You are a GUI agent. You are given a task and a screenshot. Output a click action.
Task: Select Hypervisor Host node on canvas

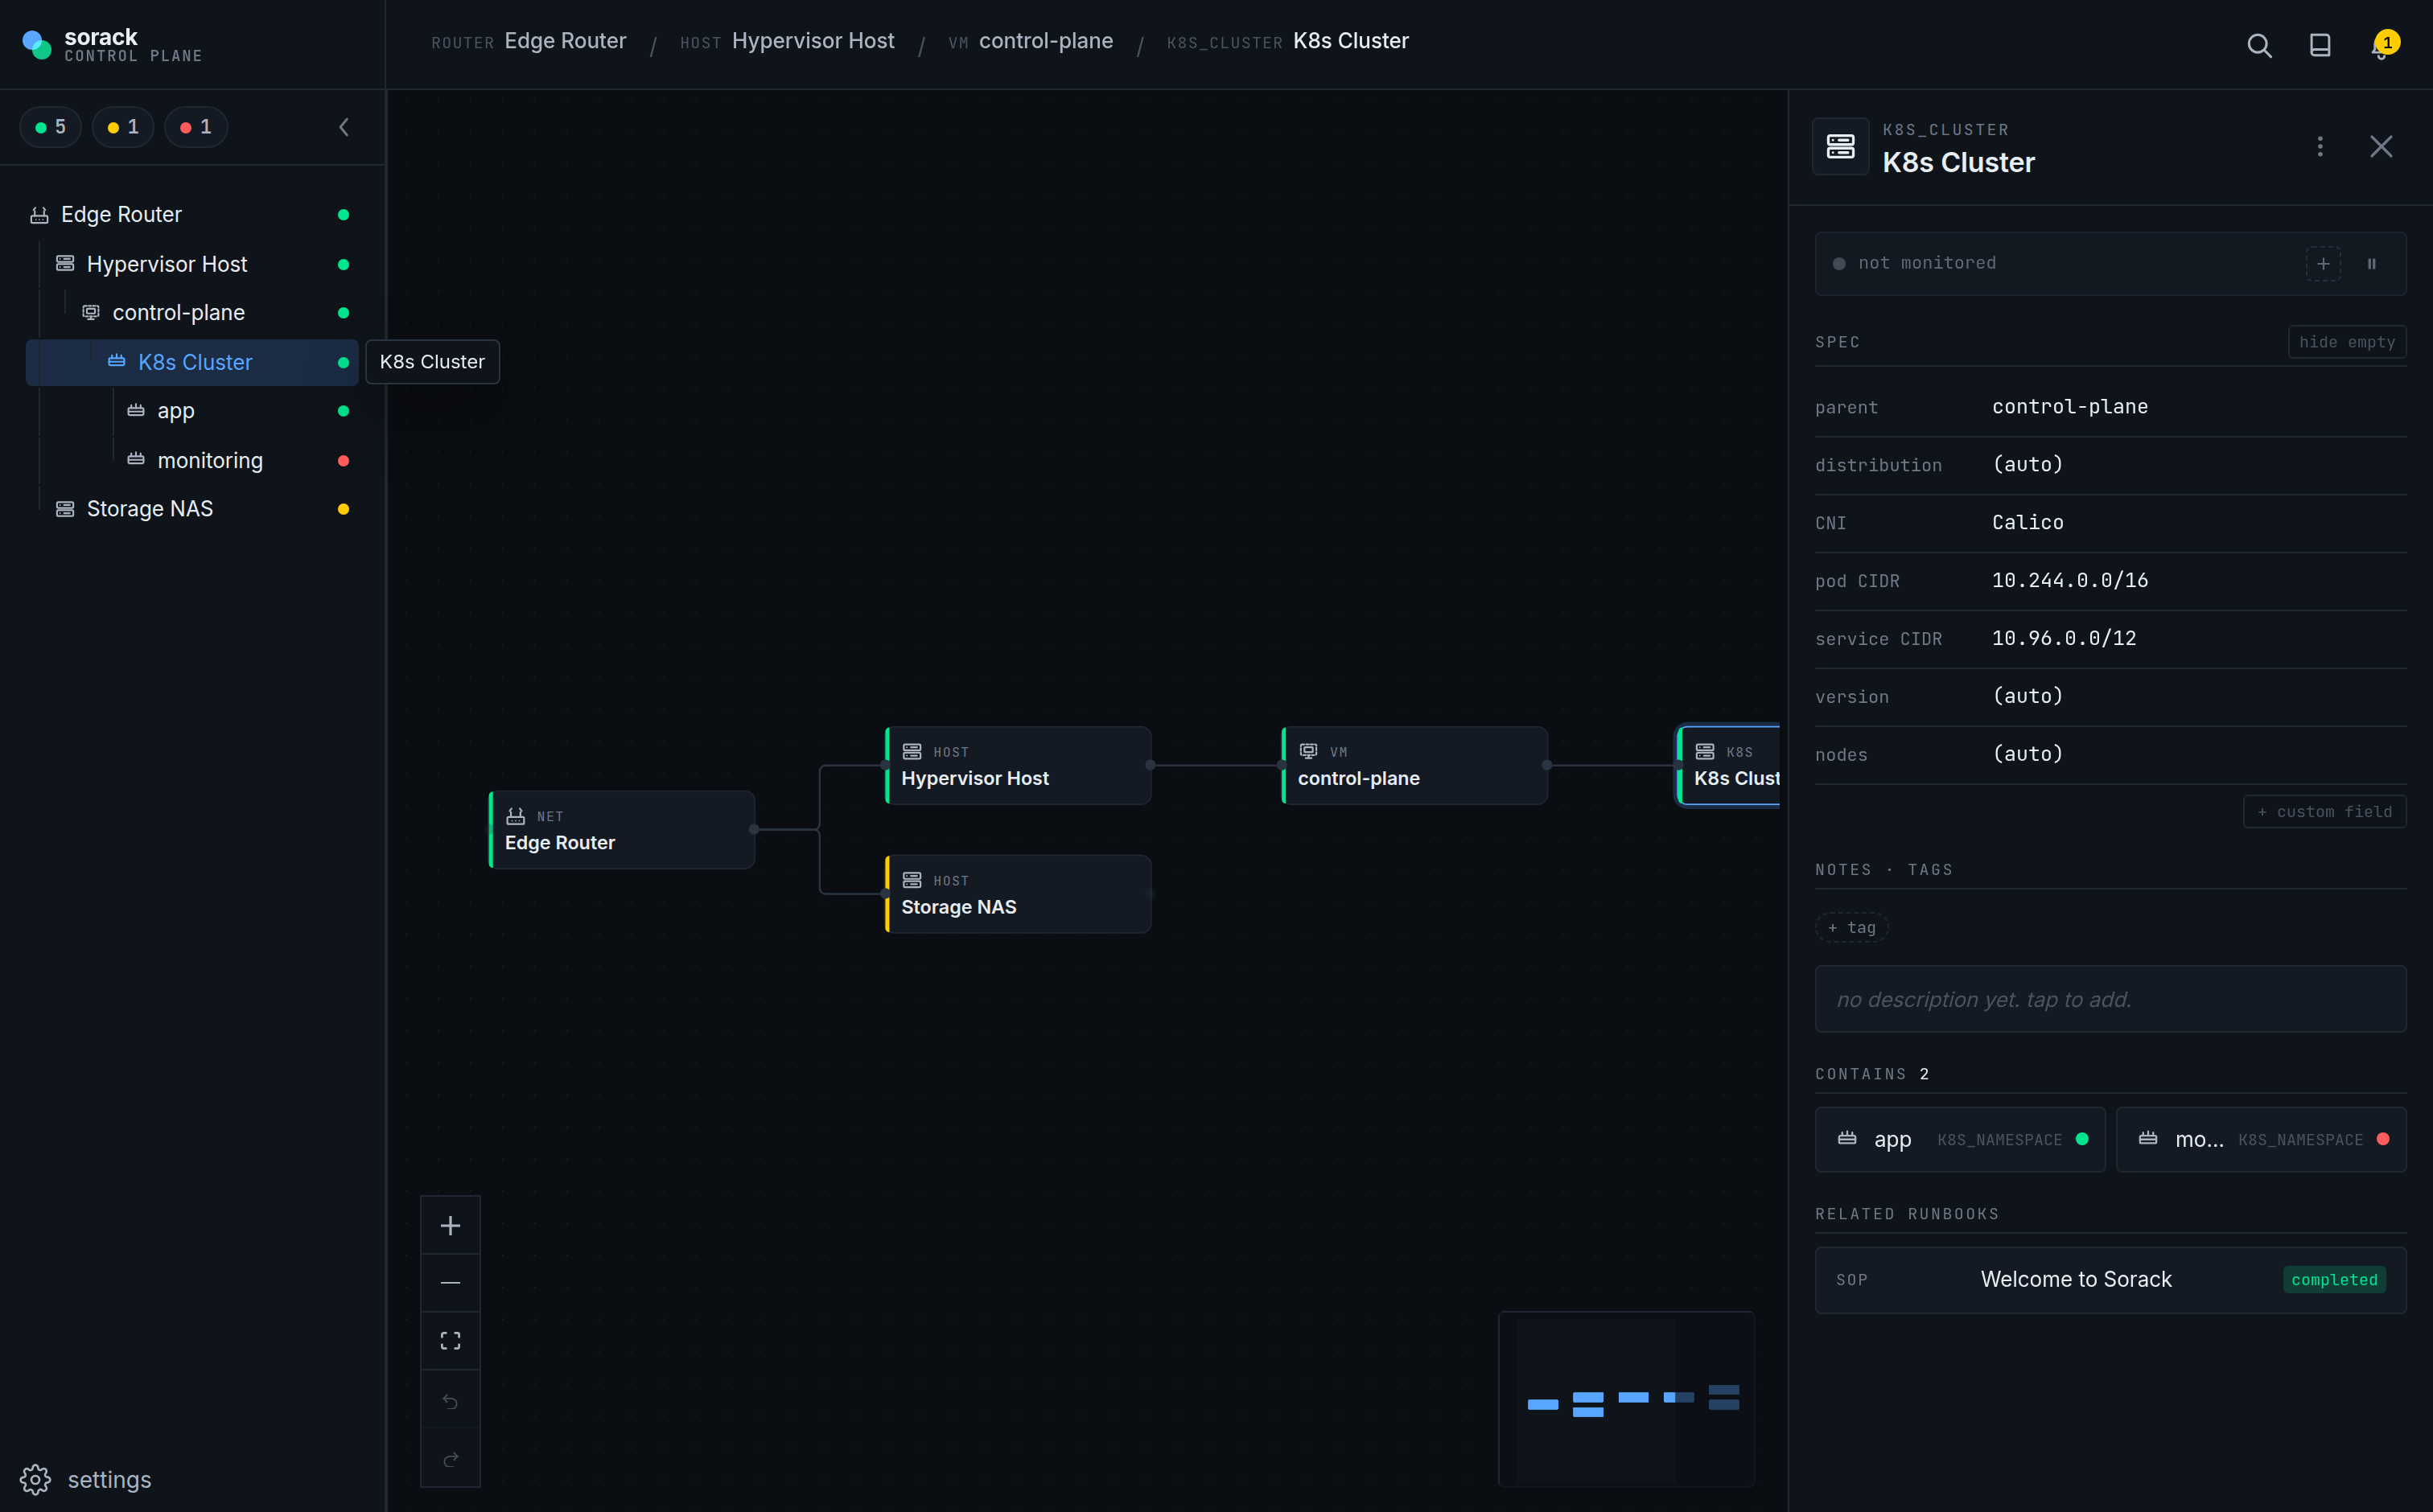coord(1018,765)
